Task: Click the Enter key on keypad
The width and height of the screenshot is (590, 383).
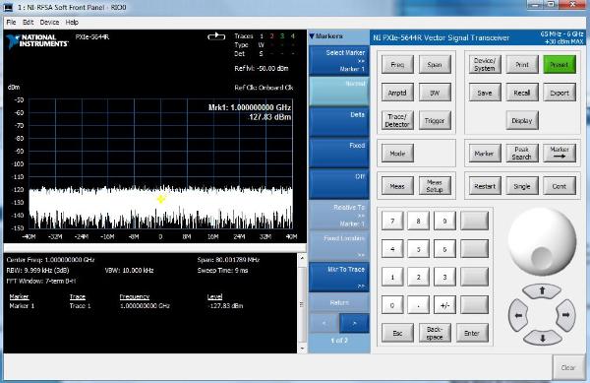Action: pos(472,333)
